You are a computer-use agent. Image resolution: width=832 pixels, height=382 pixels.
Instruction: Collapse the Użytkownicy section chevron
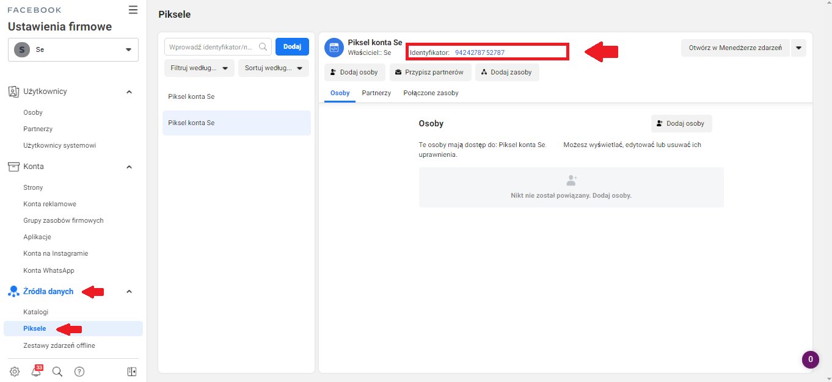coord(129,92)
